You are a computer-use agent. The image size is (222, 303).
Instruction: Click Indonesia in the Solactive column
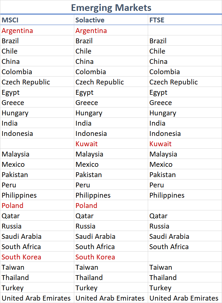coord(91,133)
